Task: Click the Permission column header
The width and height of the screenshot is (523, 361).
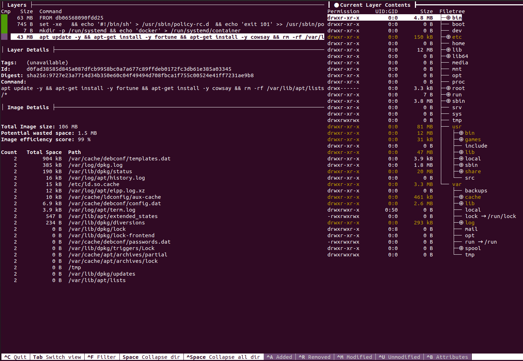Action: pyautogui.click(x=343, y=11)
